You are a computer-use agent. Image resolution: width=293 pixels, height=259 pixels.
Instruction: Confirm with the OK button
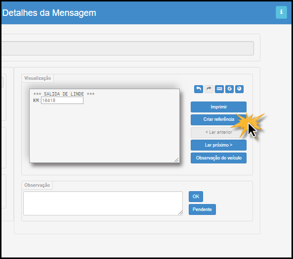(x=196, y=197)
